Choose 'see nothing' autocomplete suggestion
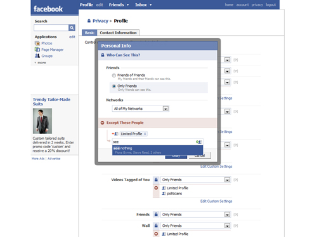The image size is (317, 237). [x=158, y=150]
